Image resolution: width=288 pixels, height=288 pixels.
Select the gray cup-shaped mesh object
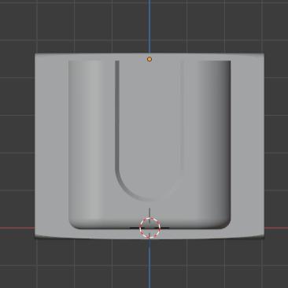tap(150, 146)
